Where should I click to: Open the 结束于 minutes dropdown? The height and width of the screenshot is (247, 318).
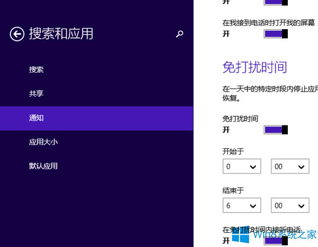pos(290,205)
